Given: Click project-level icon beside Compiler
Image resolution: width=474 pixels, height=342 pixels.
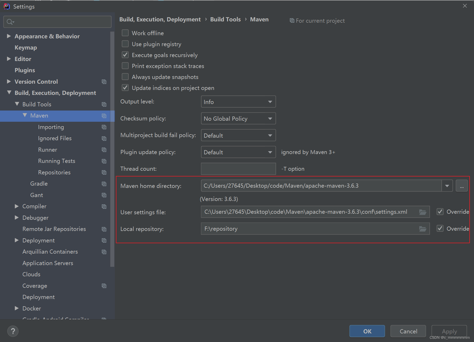Looking at the screenshot, I should pos(104,206).
